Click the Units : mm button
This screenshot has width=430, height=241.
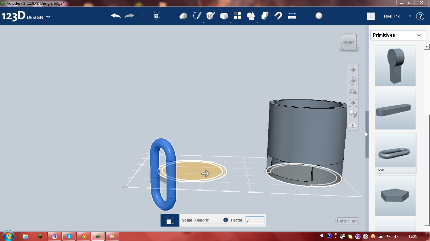coord(347,221)
